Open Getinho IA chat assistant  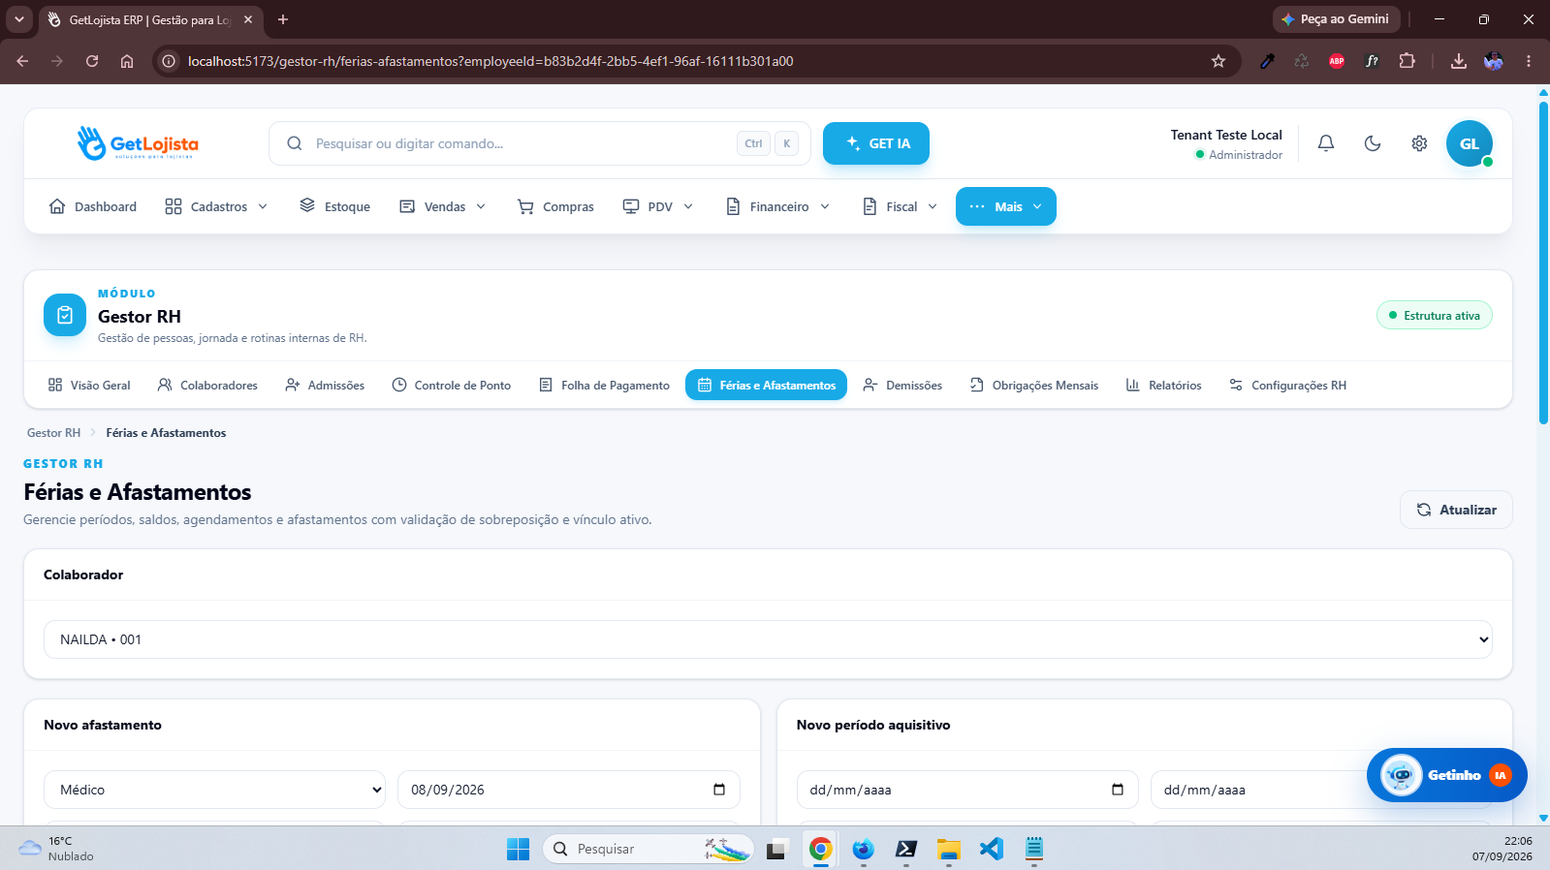1447,775
